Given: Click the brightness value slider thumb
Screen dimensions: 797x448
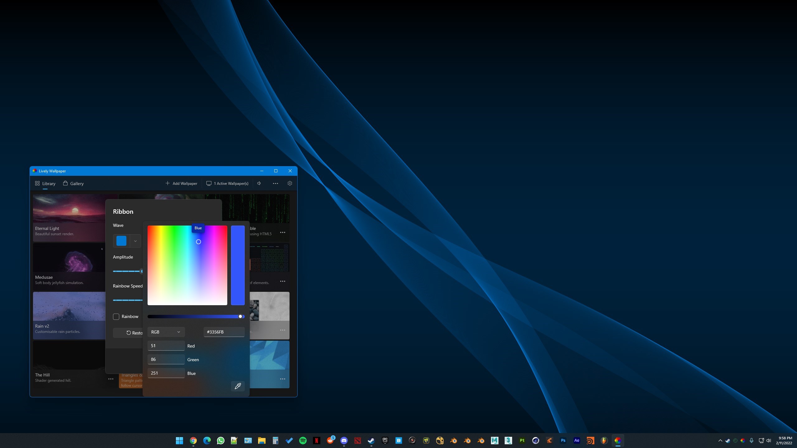Looking at the screenshot, I should pyautogui.click(x=240, y=316).
